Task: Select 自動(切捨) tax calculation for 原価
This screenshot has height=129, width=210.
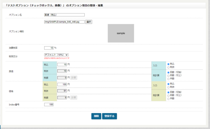Action: click(x=168, y=73)
